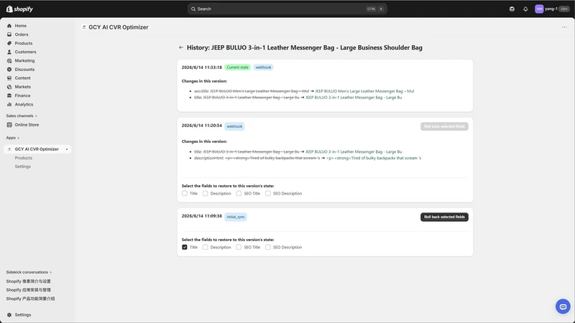This screenshot has height=323, width=575.
Task: Click the 2026/6/14 11:09:38 timestamp
Action: coord(202,216)
